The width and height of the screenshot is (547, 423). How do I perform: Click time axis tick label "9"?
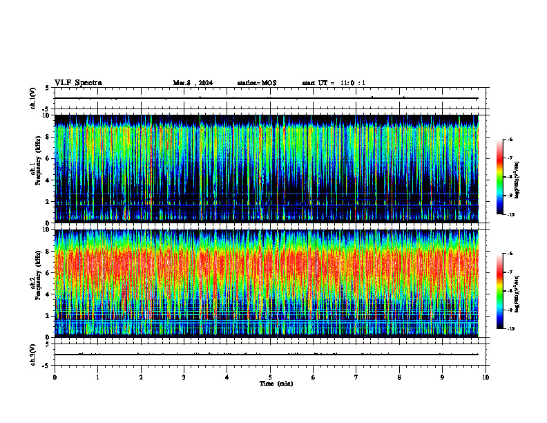click(442, 377)
